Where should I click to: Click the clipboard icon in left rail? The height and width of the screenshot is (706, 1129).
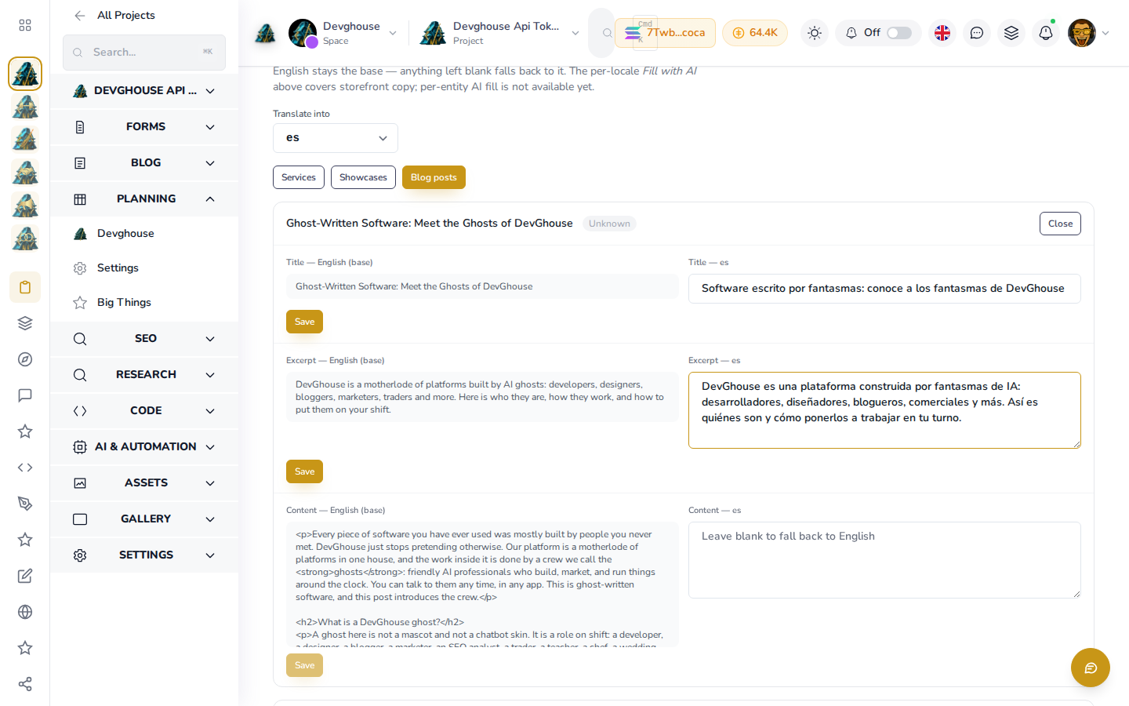25,287
